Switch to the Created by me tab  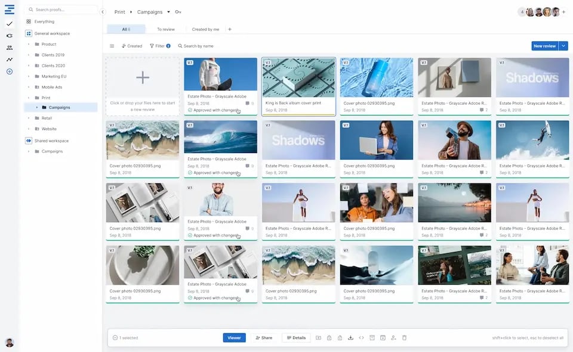(205, 29)
